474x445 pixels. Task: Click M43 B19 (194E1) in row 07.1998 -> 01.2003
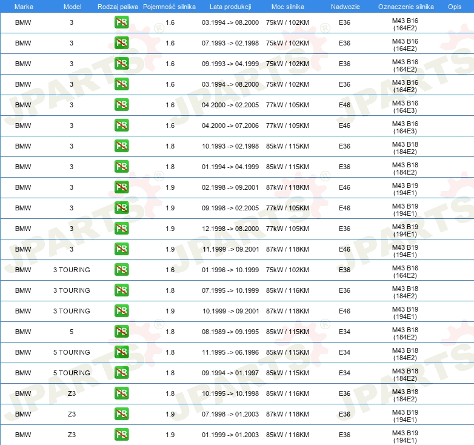(x=405, y=416)
